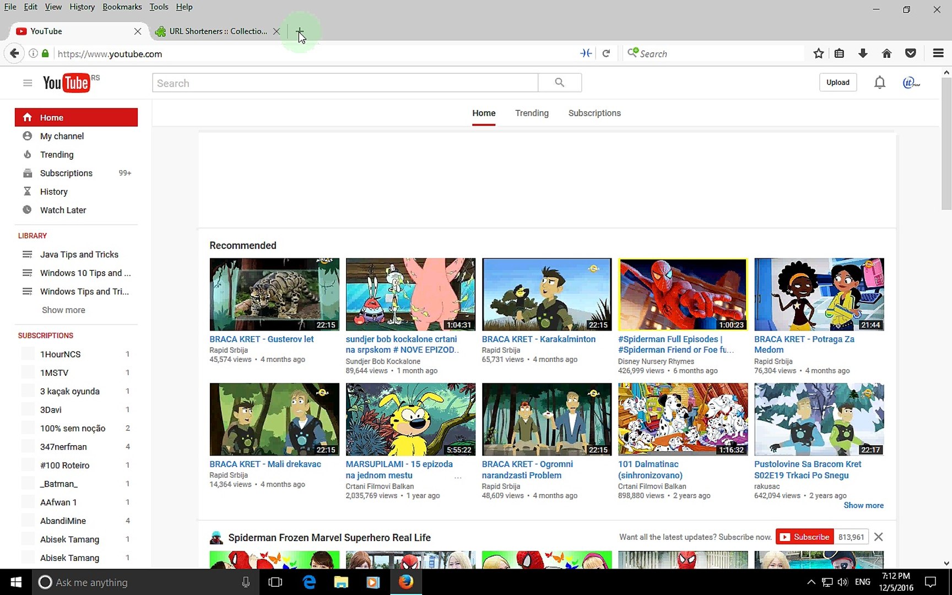This screenshot has width=952, height=595.
Task: Open more options for the MARSUPILAMI video
Action: point(458,477)
